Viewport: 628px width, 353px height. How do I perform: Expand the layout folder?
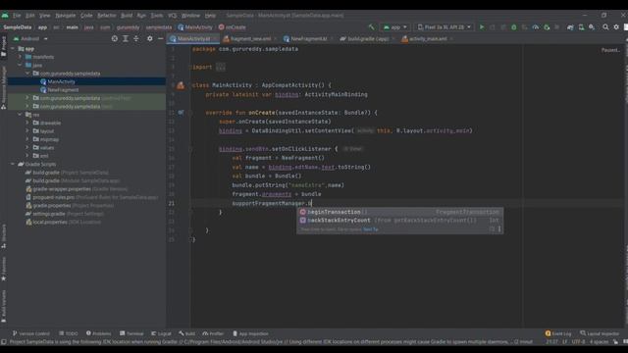[x=27, y=130]
